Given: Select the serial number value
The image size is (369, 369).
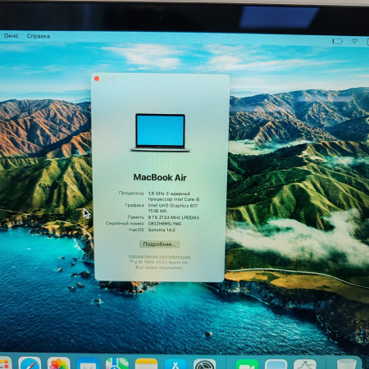Looking at the screenshot, I should 165,224.
